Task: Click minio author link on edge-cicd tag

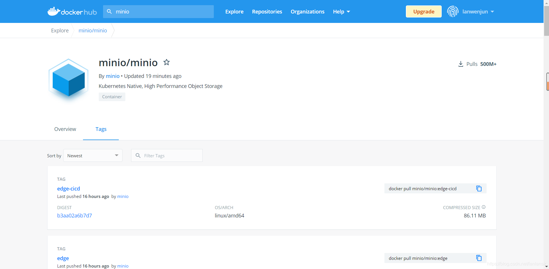Action: tap(123, 196)
